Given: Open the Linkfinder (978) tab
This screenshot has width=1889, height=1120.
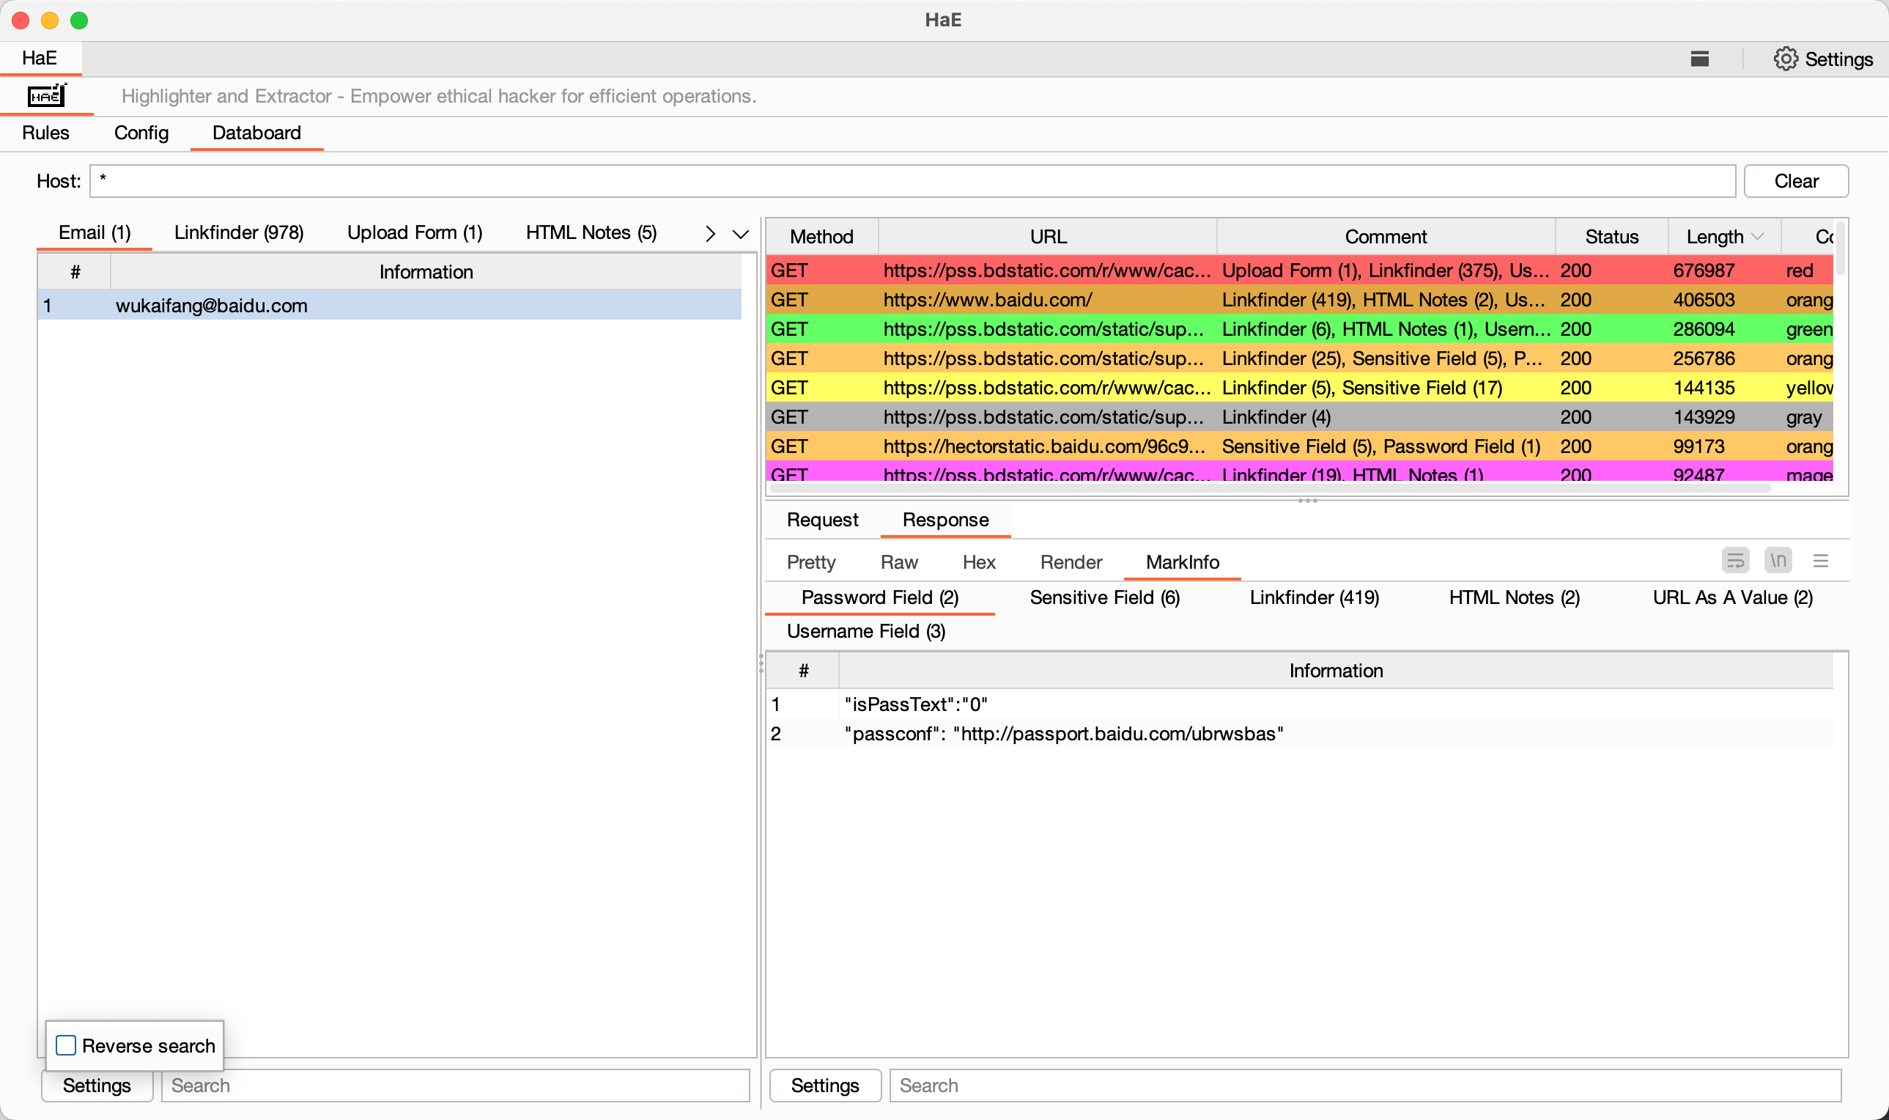Looking at the screenshot, I should click(x=238, y=232).
